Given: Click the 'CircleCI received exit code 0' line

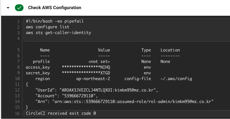Looking at the screenshot, I should tap(61, 113).
